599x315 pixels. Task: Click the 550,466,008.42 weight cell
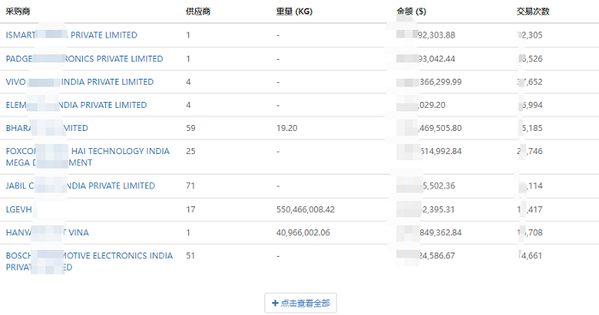tap(305, 210)
